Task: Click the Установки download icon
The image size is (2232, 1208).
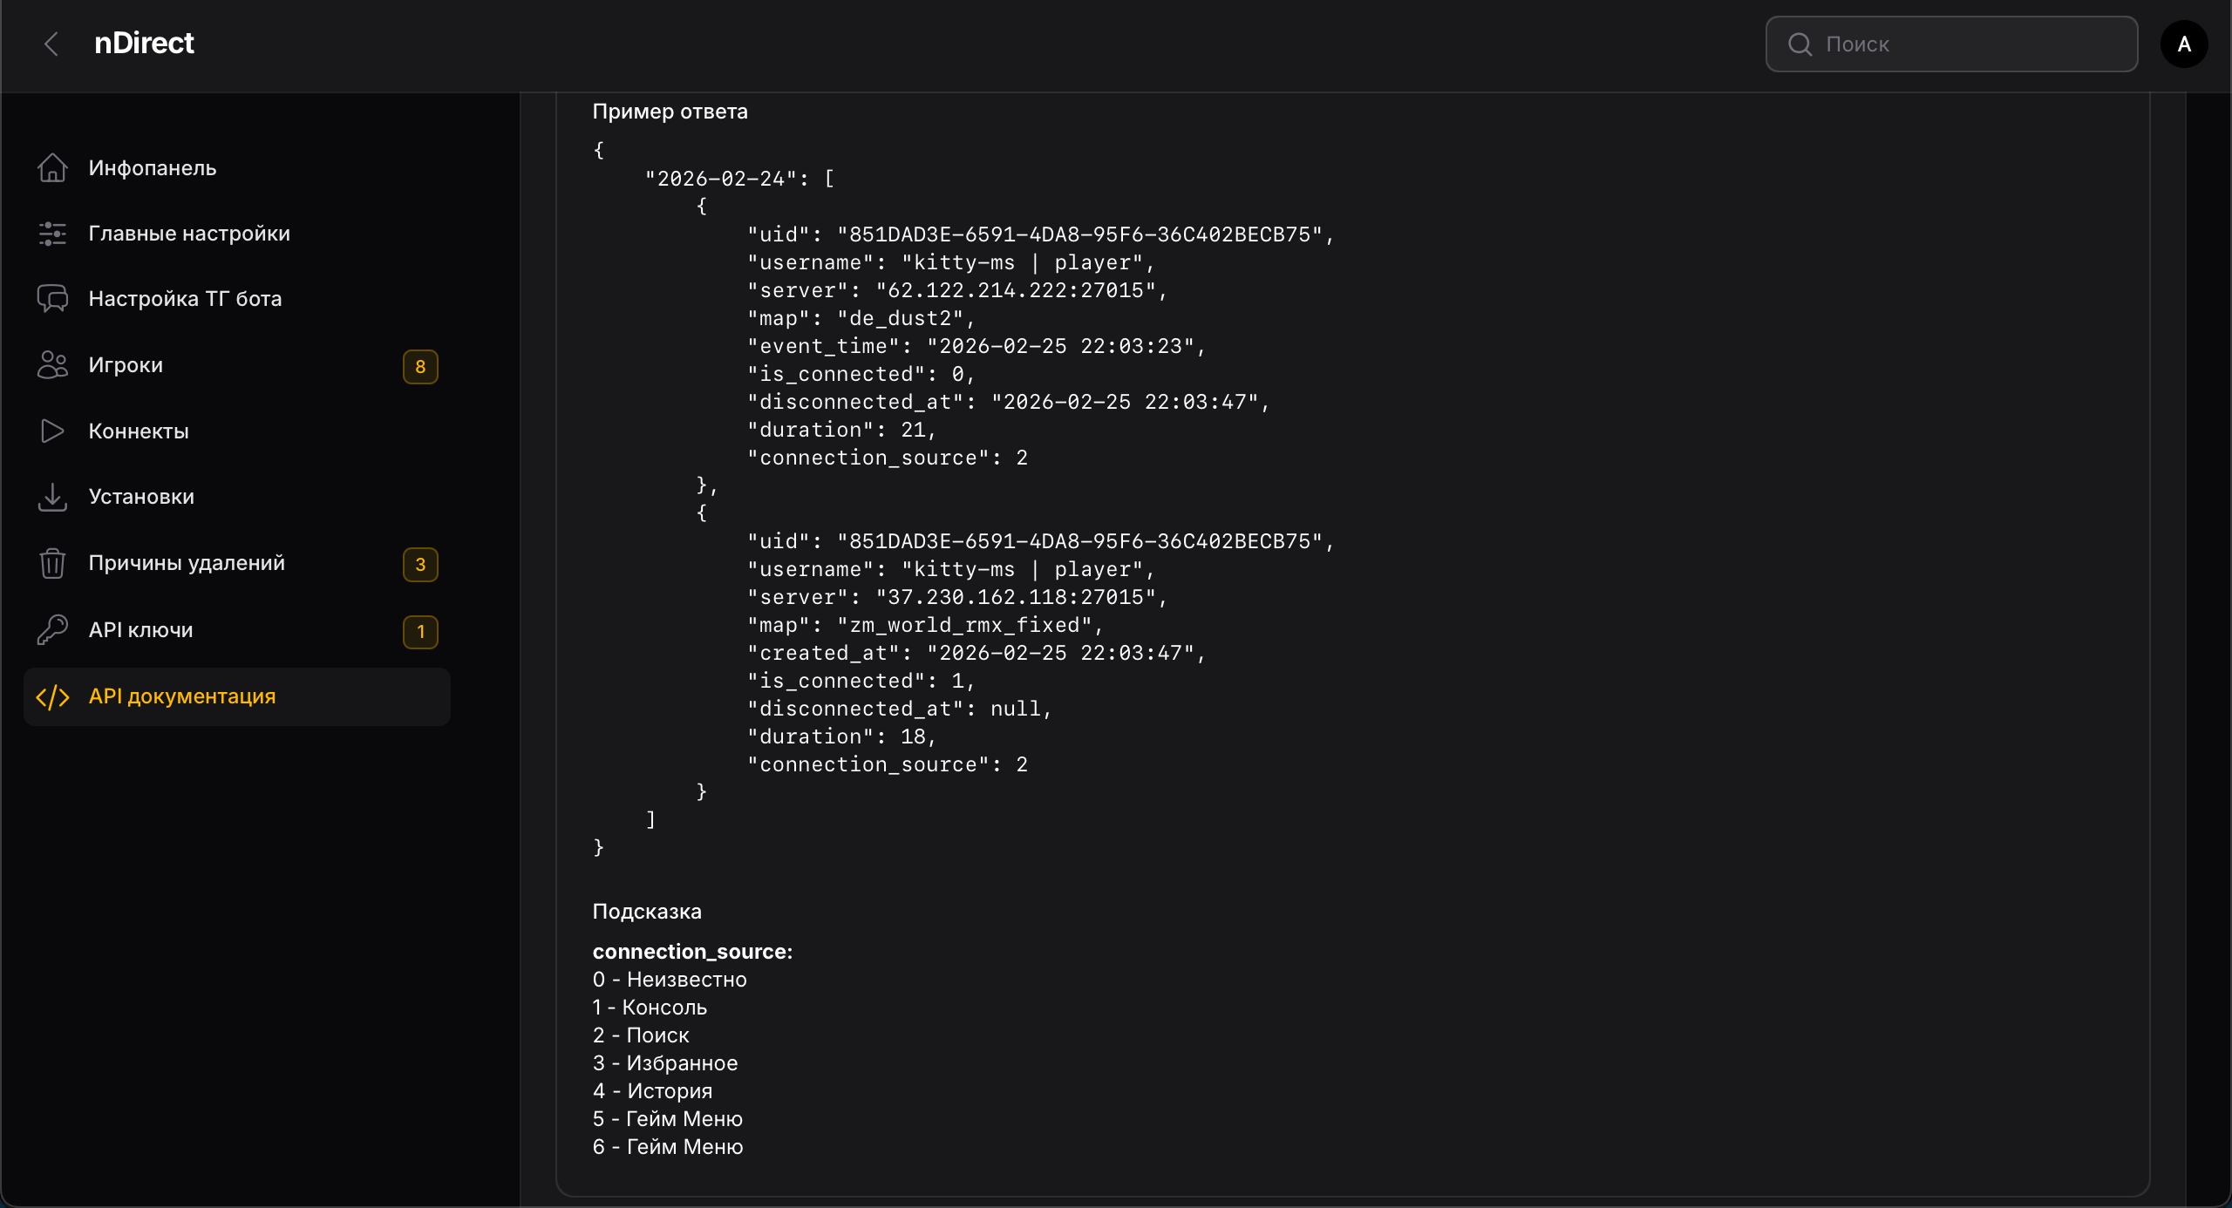Action: point(52,497)
